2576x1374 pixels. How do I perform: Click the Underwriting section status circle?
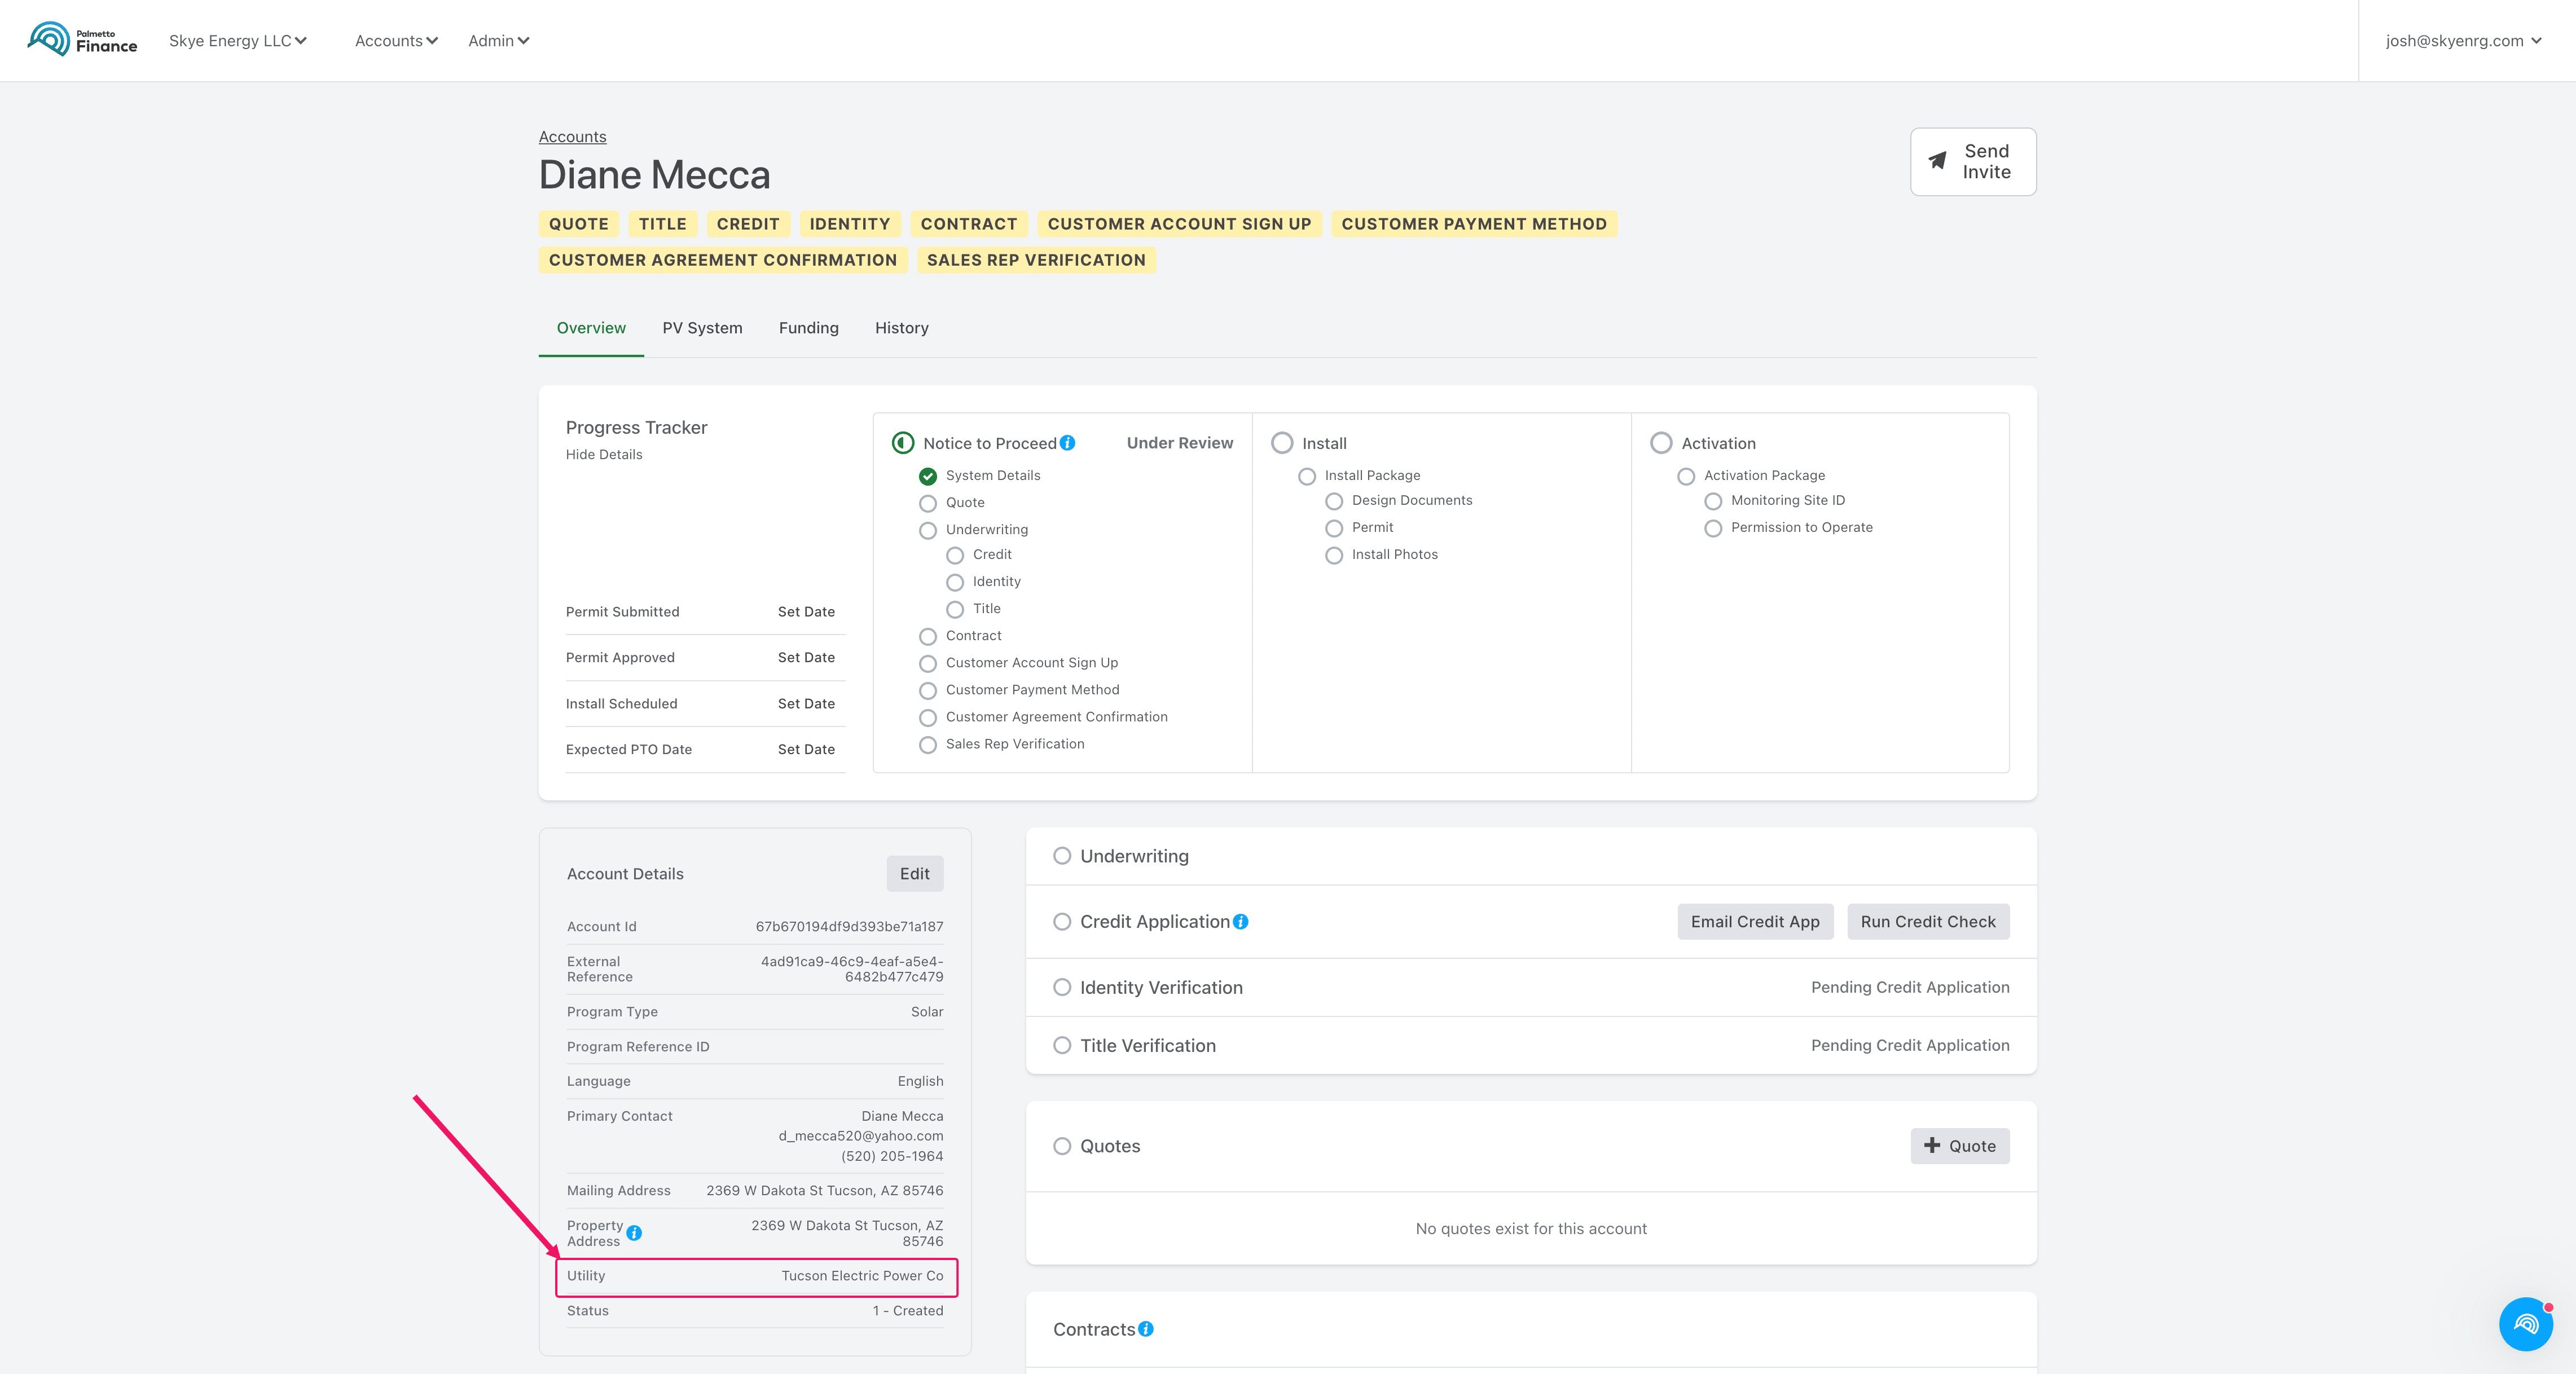click(1062, 856)
